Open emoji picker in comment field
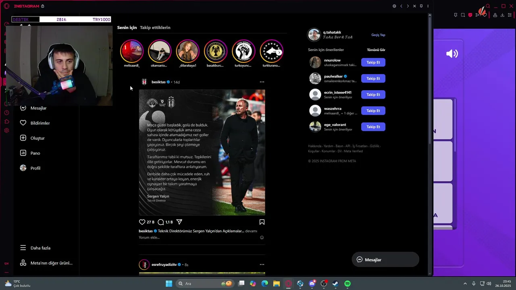 tap(262, 238)
